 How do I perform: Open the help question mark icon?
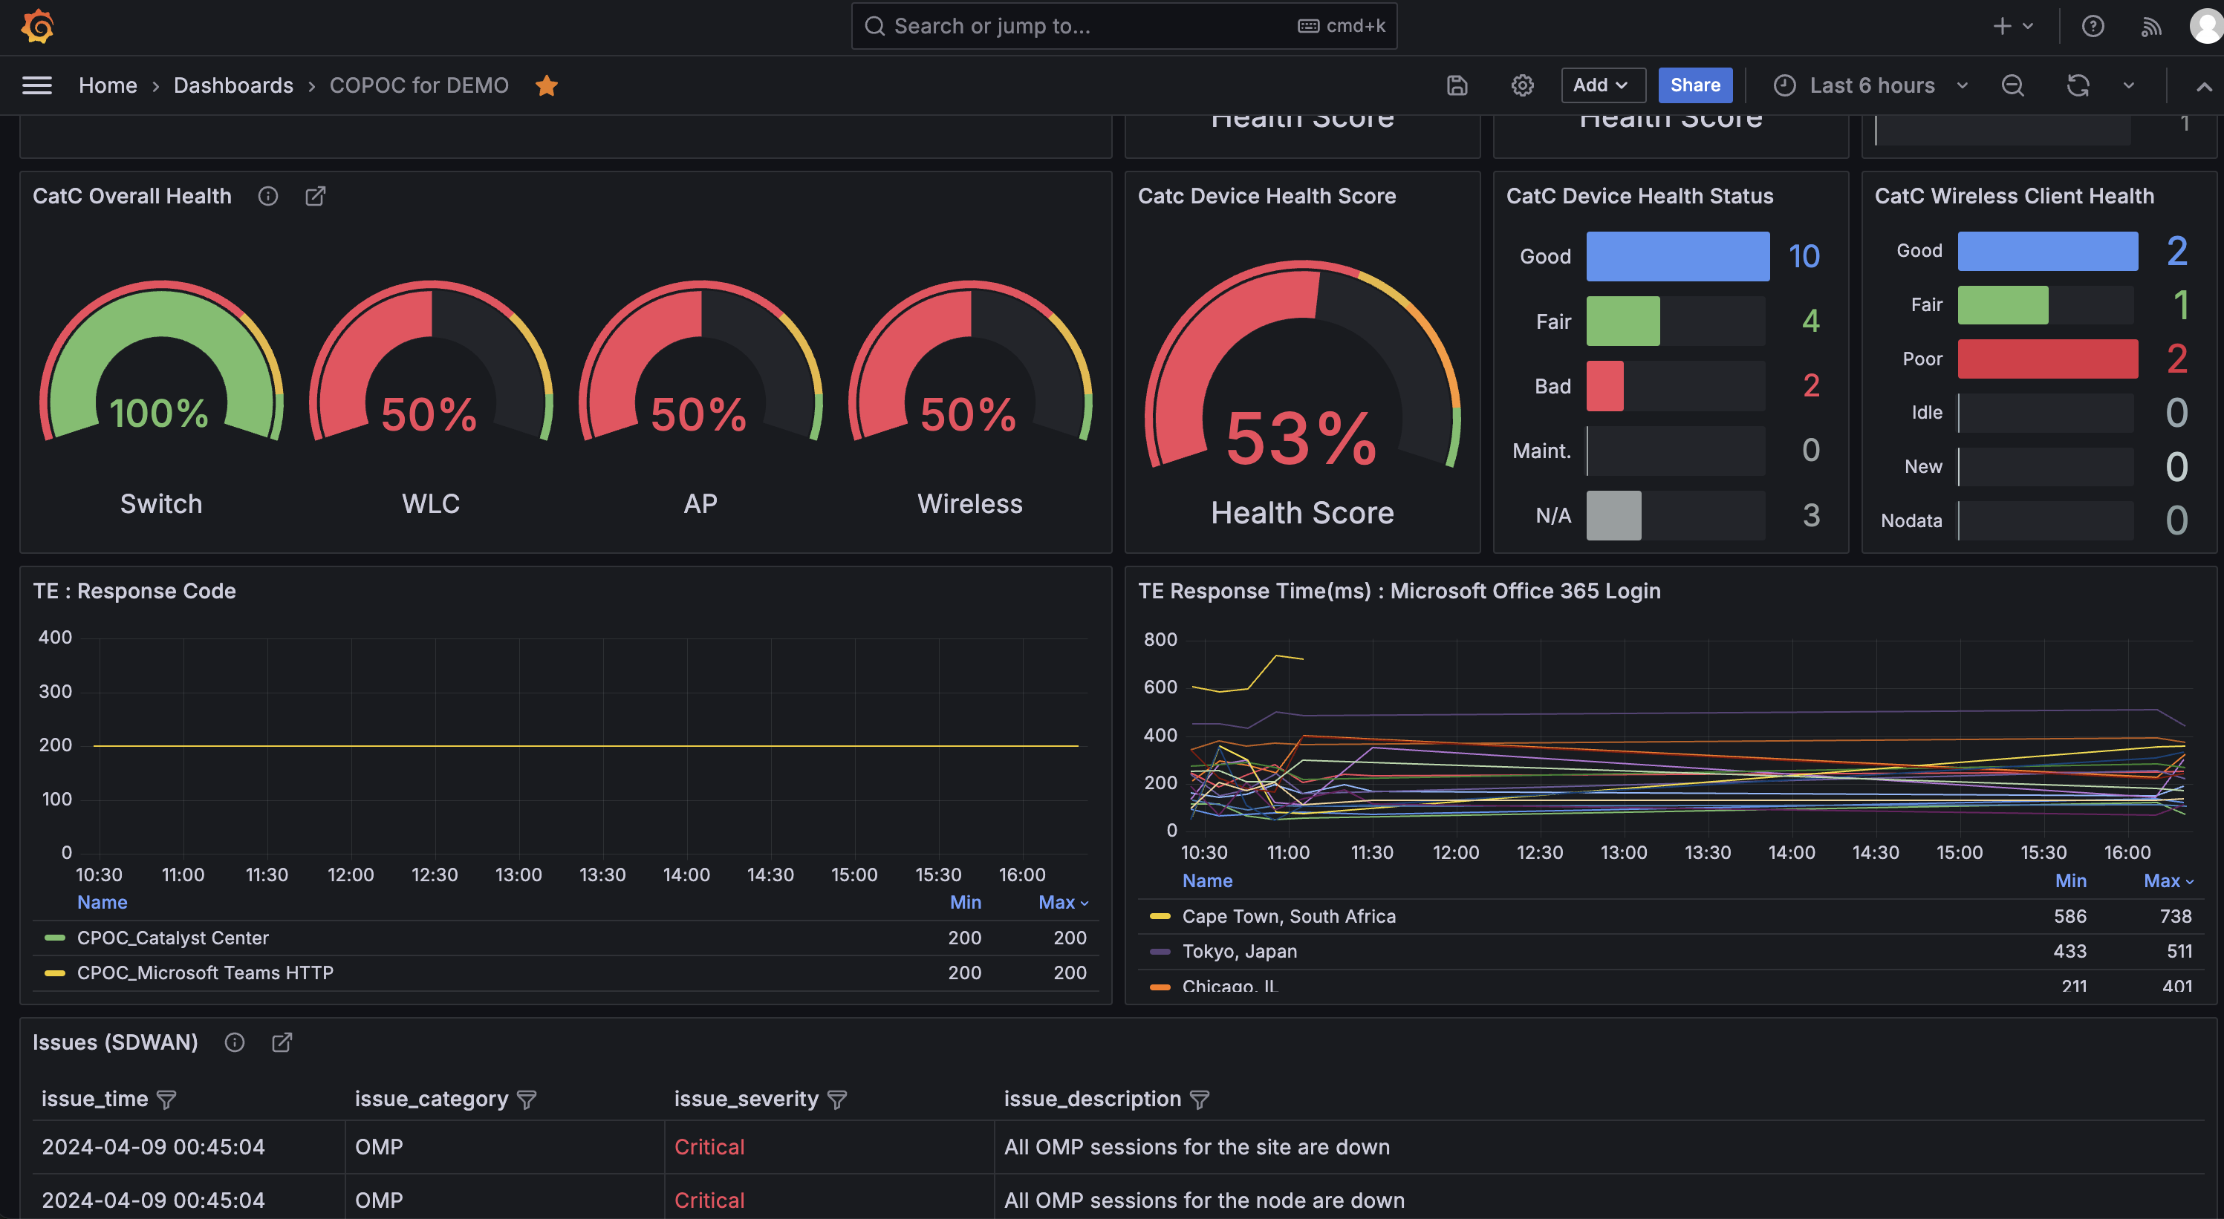click(x=2093, y=26)
